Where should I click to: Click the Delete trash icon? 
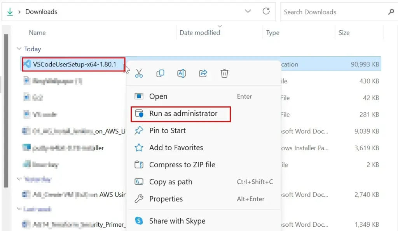tap(224, 73)
